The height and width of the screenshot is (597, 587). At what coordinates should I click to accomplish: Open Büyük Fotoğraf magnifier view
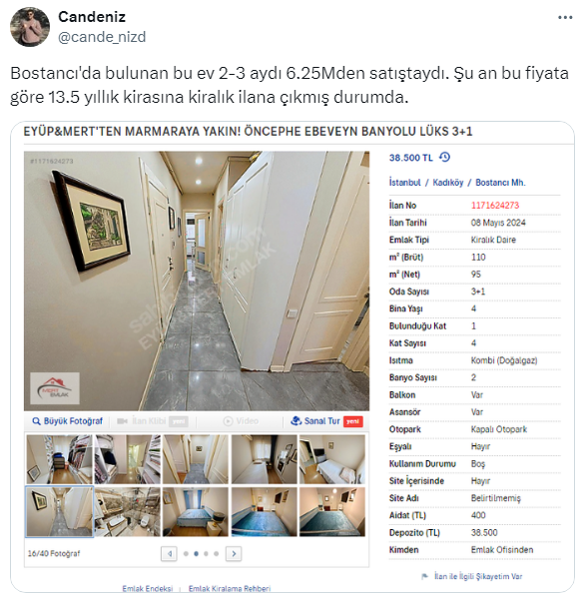click(67, 421)
